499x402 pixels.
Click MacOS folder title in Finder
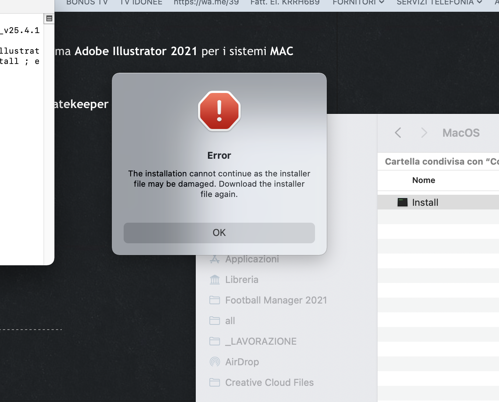[461, 133]
